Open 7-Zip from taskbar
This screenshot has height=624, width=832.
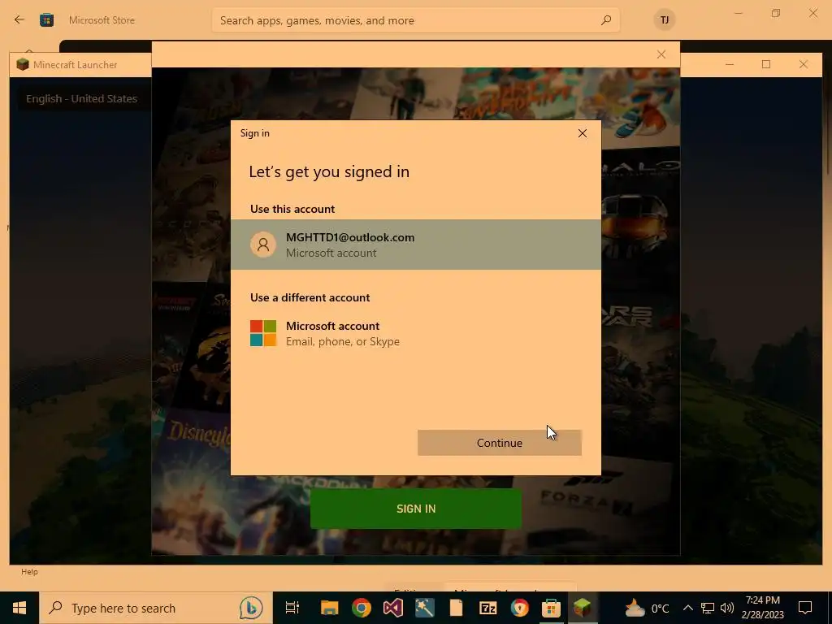(x=487, y=608)
